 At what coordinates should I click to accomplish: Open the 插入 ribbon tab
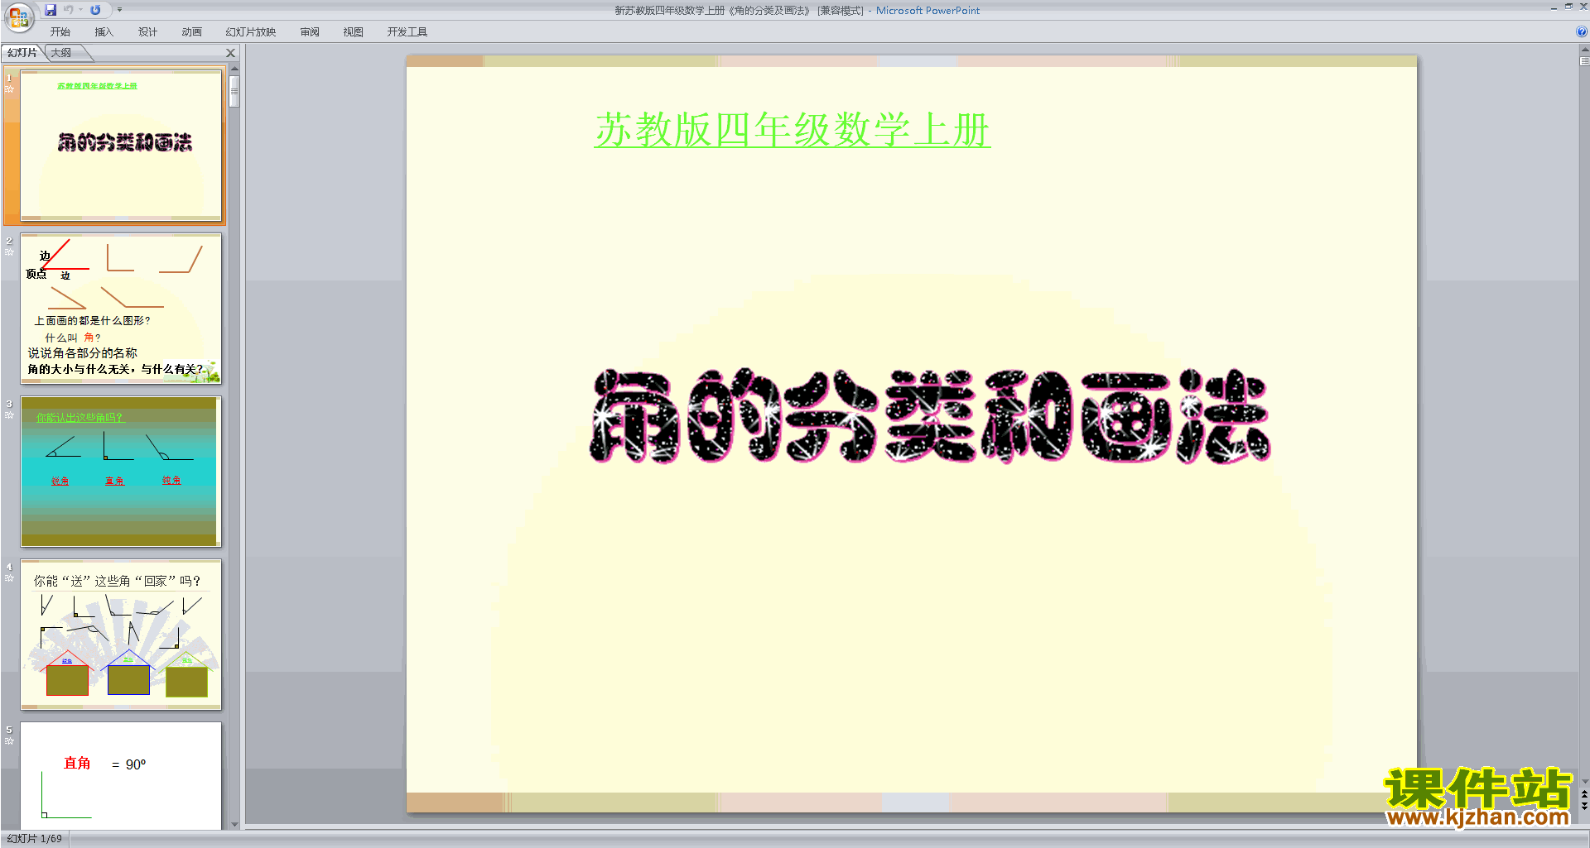pyautogui.click(x=104, y=32)
